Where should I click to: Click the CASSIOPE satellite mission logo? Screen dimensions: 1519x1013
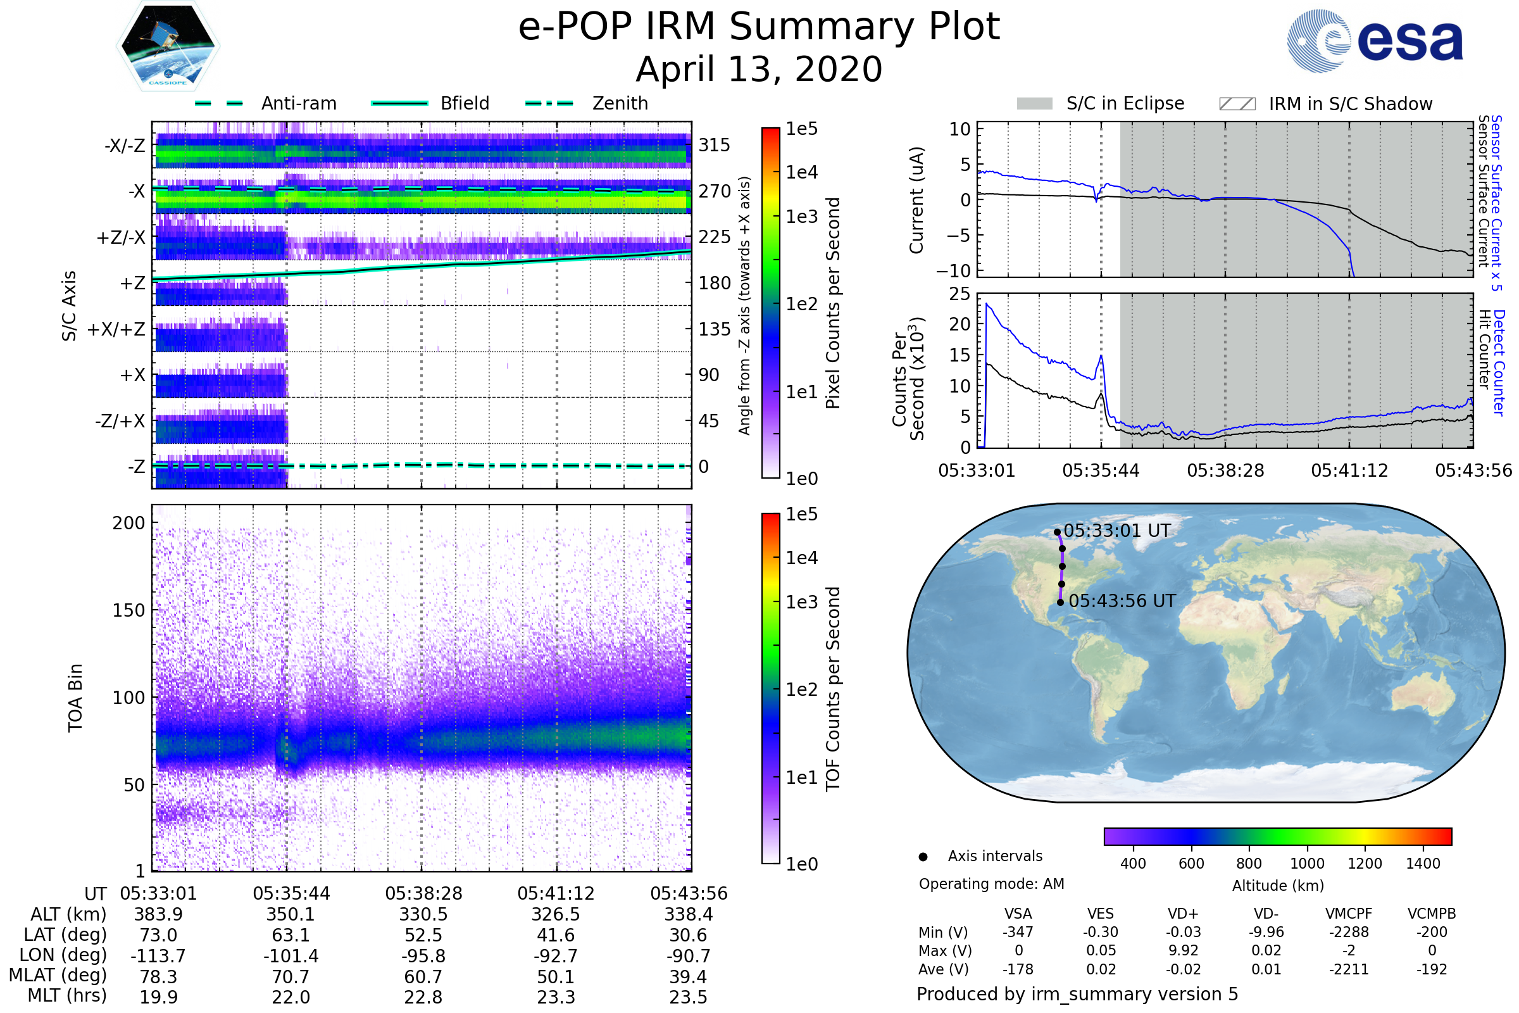point(168,46)
